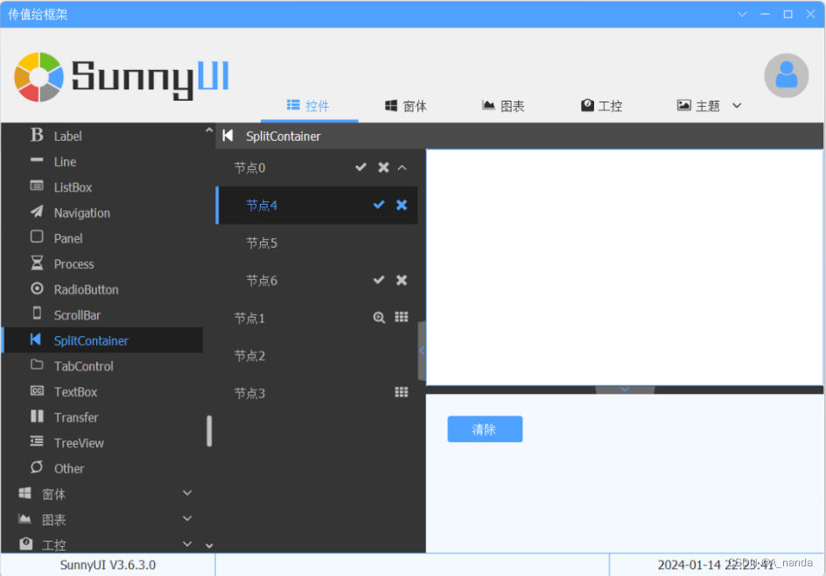Collapse the 节点0 chevron
Viewport: 826px width, 576px height.
402,167
